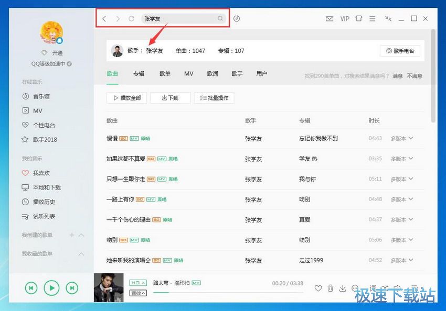Refresh the page with the reload icon
This screenshot has height=311, width=446.
(131, 19)
